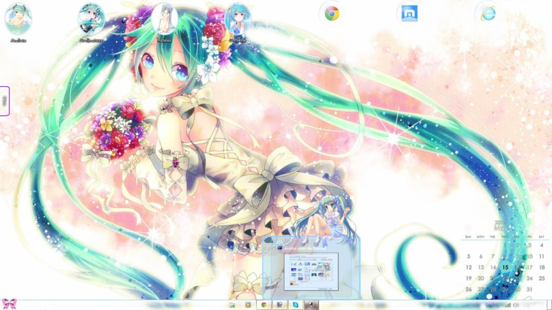The width and height of the screenshot is (552, 310).
Task: Launch Google Chrome from the desktop shortcut
Action: pyautogui.click(x=332, y=13)
